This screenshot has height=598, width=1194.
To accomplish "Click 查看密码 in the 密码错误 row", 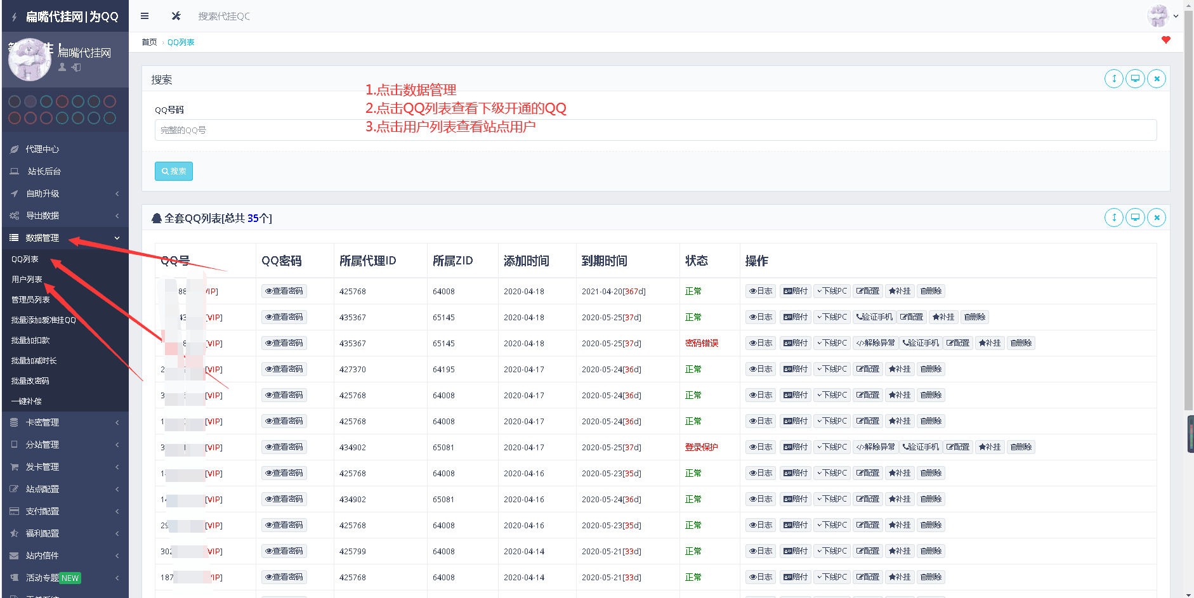I will click(x=284, y=343).
